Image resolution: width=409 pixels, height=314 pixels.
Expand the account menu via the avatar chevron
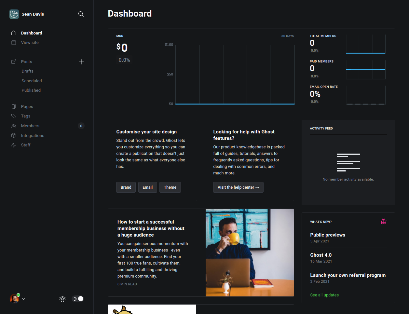point(23,298)
